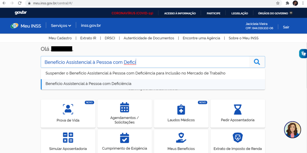Open the DRSCI menu item
This screenshot has width=307, height=153.
click(110, 38)
